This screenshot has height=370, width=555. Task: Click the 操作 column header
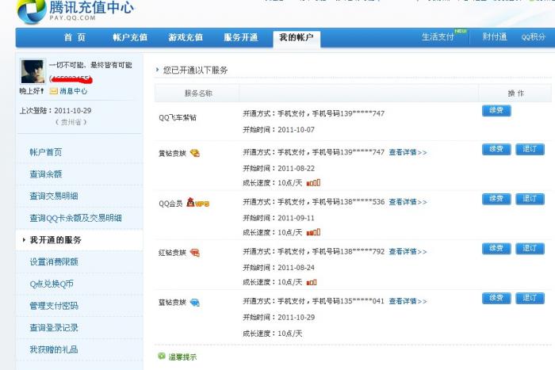point(515,93)
